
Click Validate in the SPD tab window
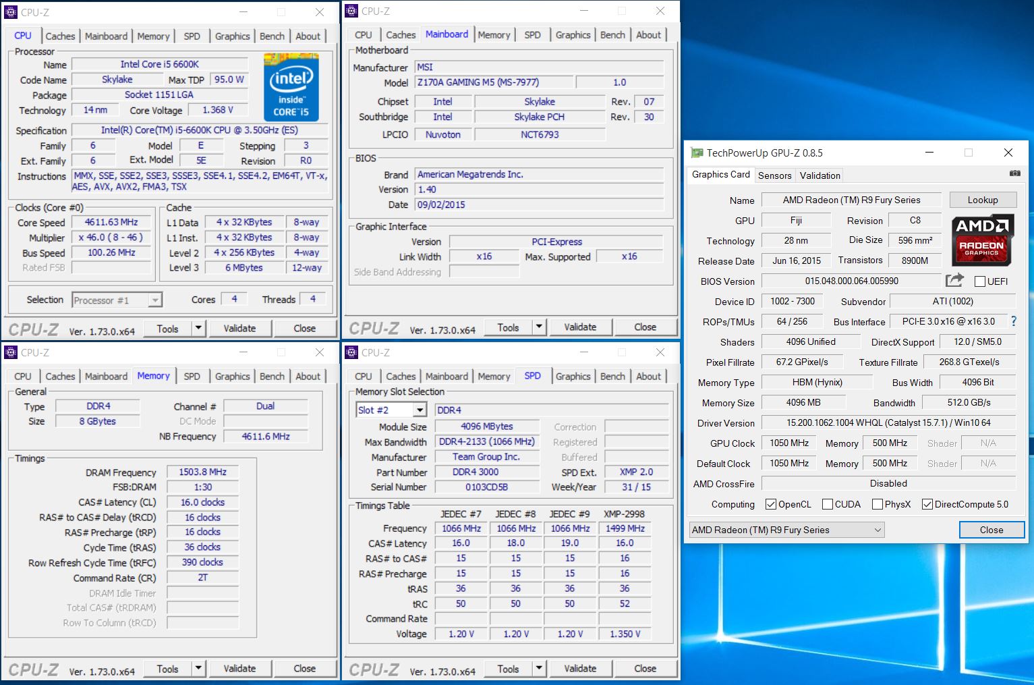click(x=580, y=669)
